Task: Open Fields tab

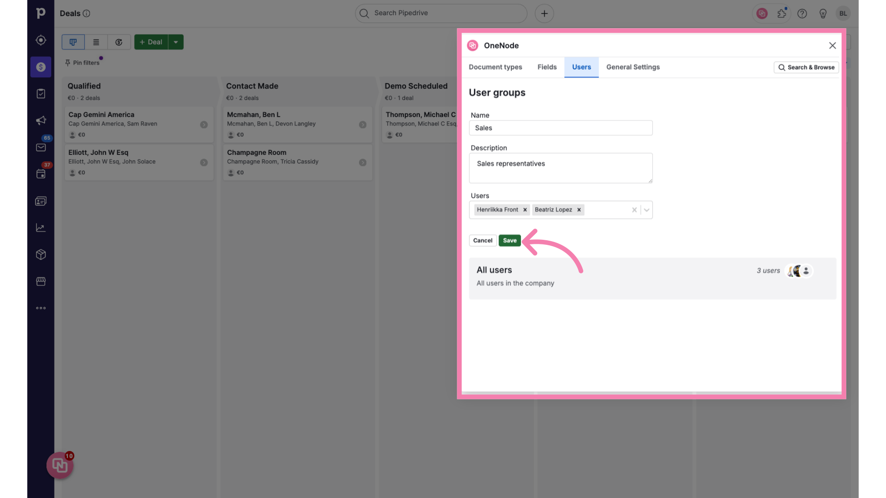Action: point(547,67)
